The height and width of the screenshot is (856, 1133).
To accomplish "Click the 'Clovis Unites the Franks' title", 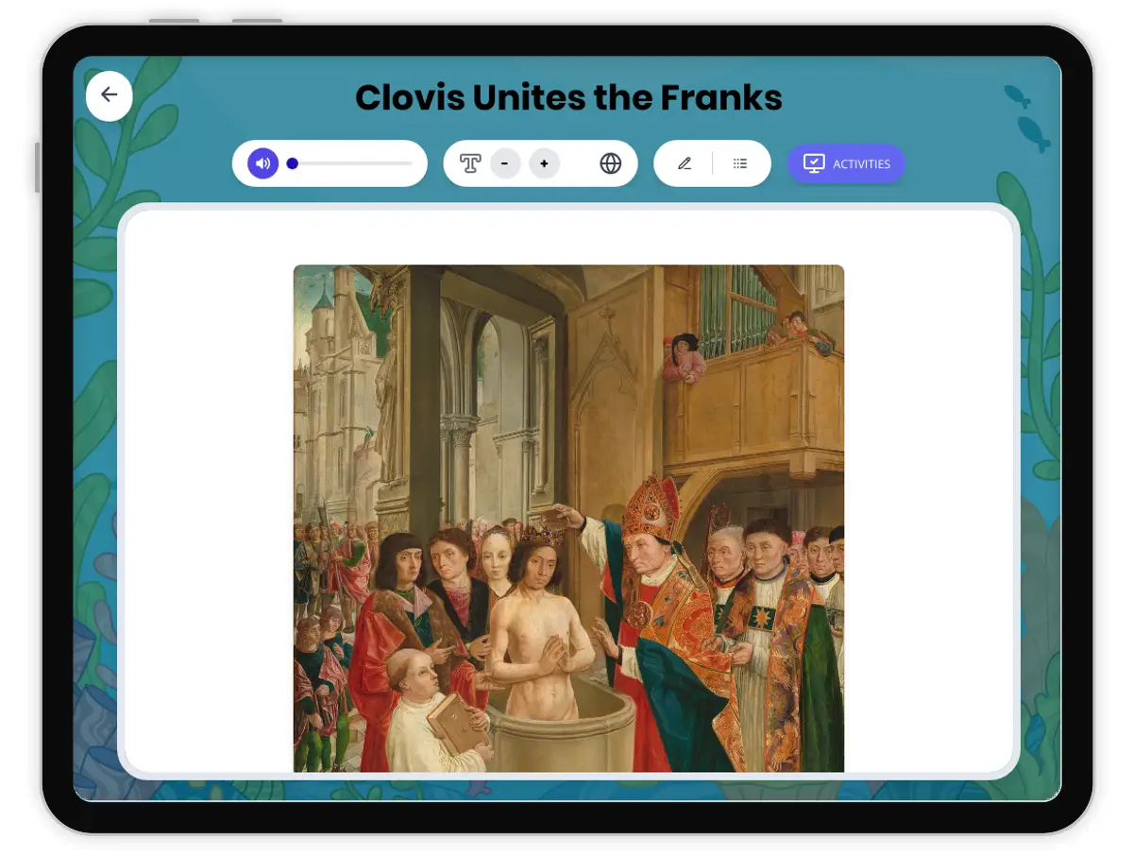I will point(568,97).
